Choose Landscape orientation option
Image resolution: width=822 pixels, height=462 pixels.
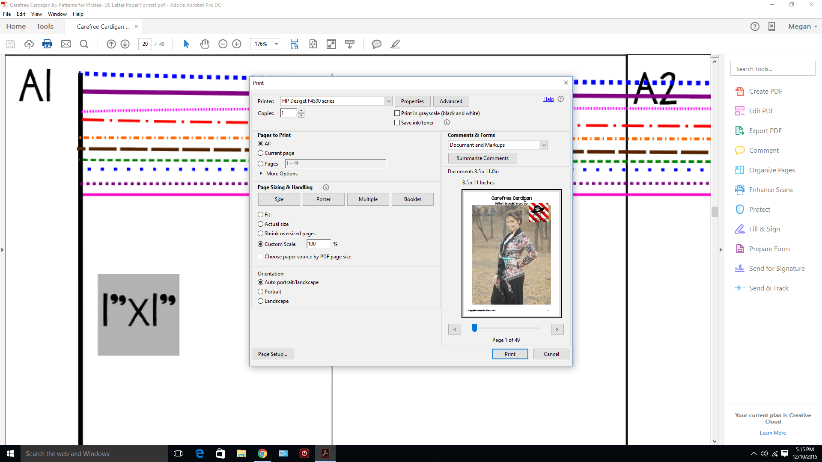260,301
